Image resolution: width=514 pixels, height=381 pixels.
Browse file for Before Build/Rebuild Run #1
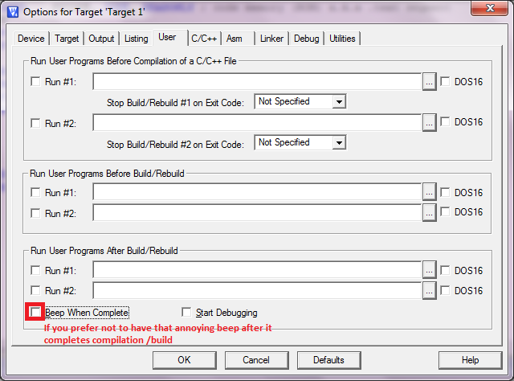(x=430, y=192)
